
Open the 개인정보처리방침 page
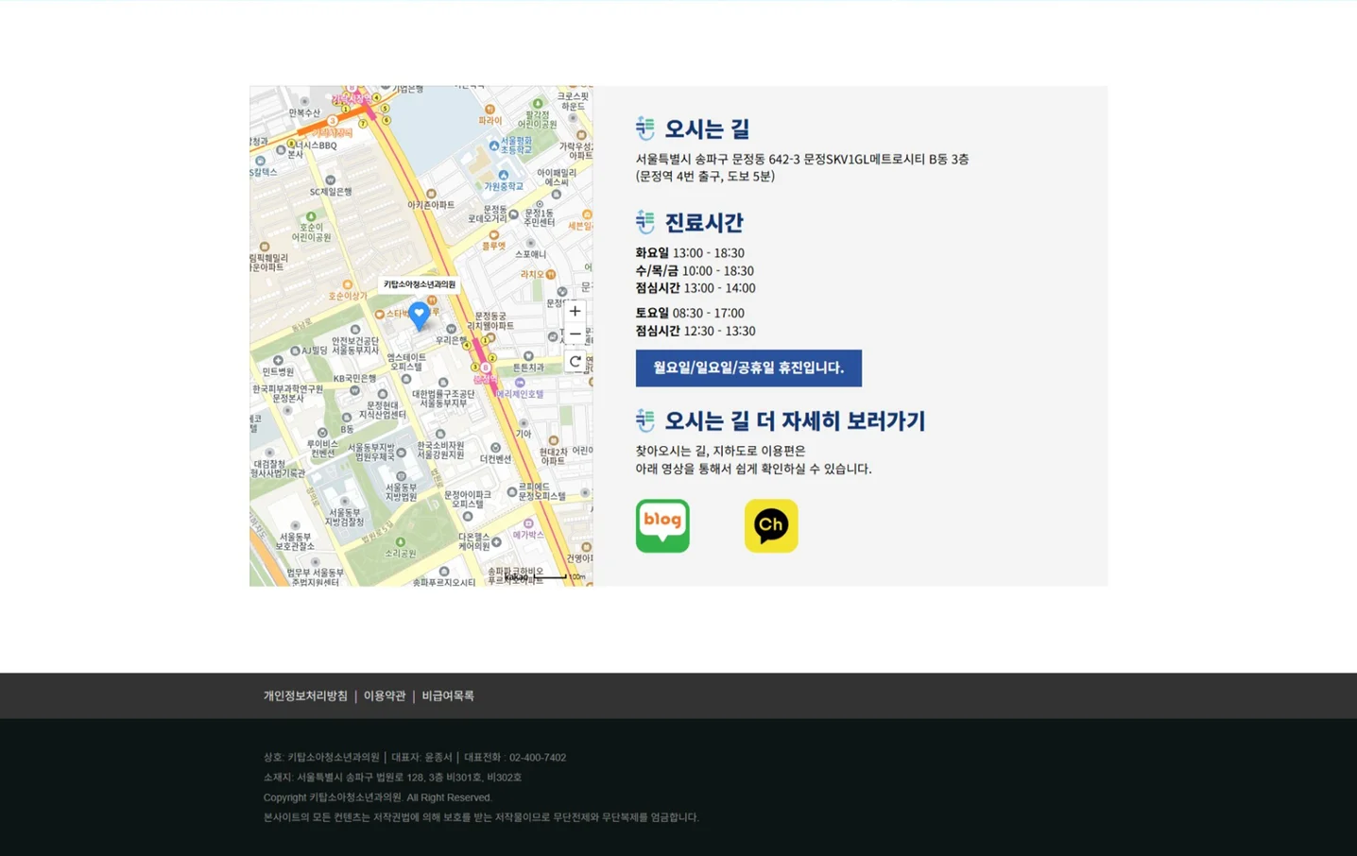(304, 695)
